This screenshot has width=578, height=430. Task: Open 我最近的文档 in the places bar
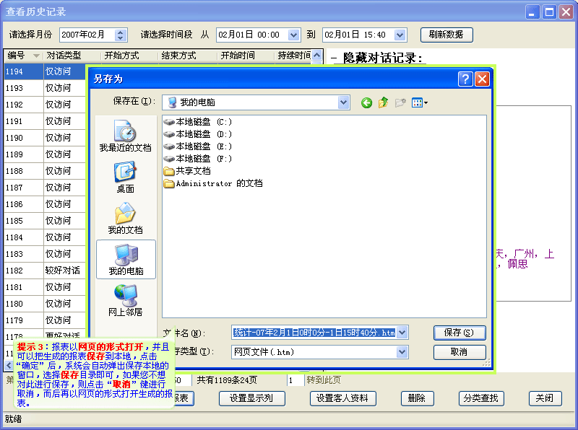[x=125, y=136]
